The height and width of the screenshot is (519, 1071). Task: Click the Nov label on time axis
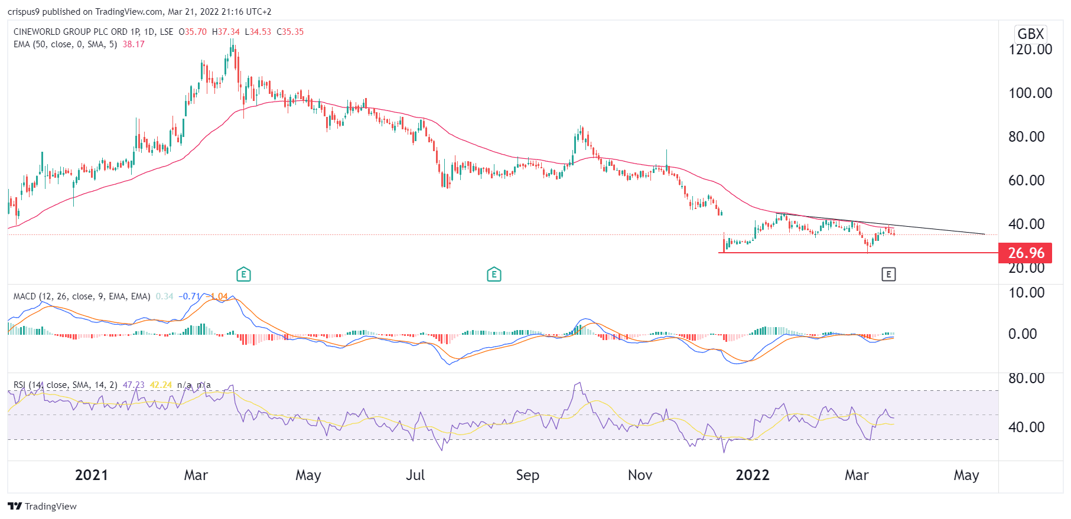tap(640, 475)
